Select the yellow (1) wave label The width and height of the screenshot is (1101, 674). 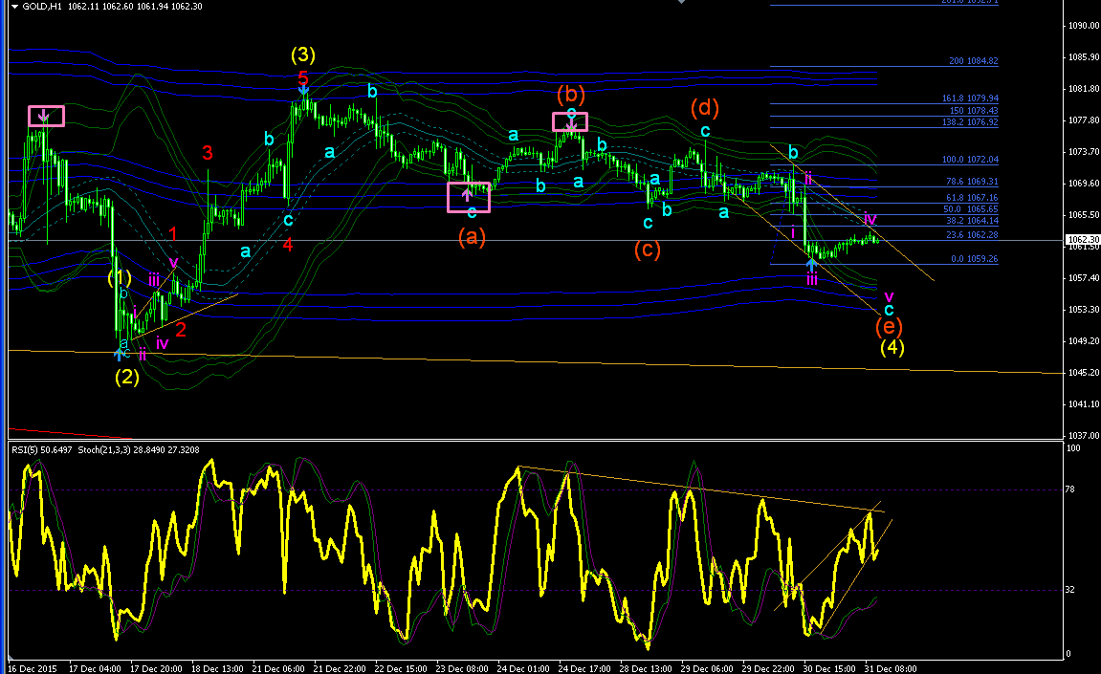(120, 276)
